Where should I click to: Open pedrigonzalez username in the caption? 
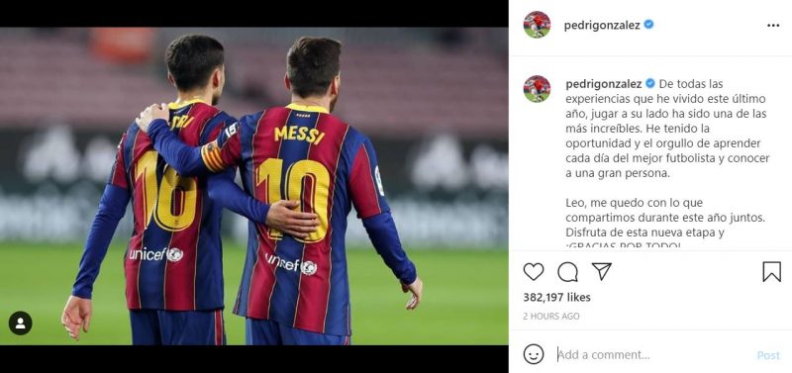tap(604, 84)
